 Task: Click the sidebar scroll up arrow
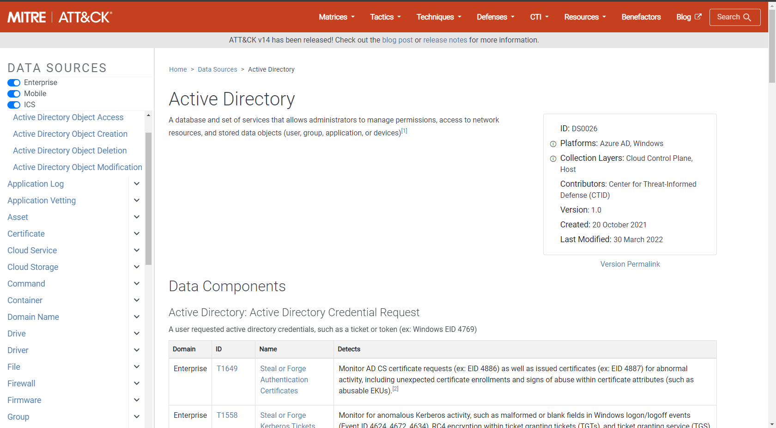coord(148,115)
